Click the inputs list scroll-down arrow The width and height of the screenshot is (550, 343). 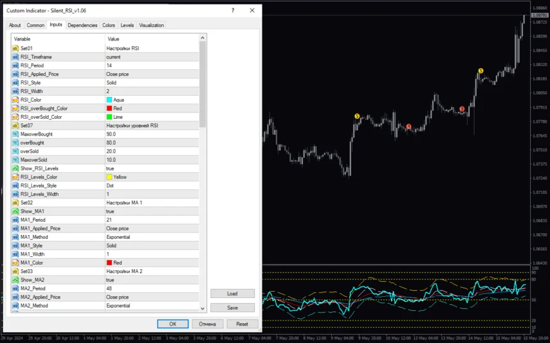click(x=203, y=309)
